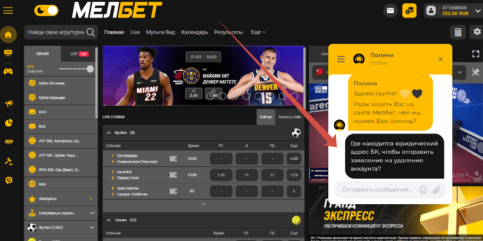Open messages envelope icon in header
The image size is (483, 241).
(390, 10)
